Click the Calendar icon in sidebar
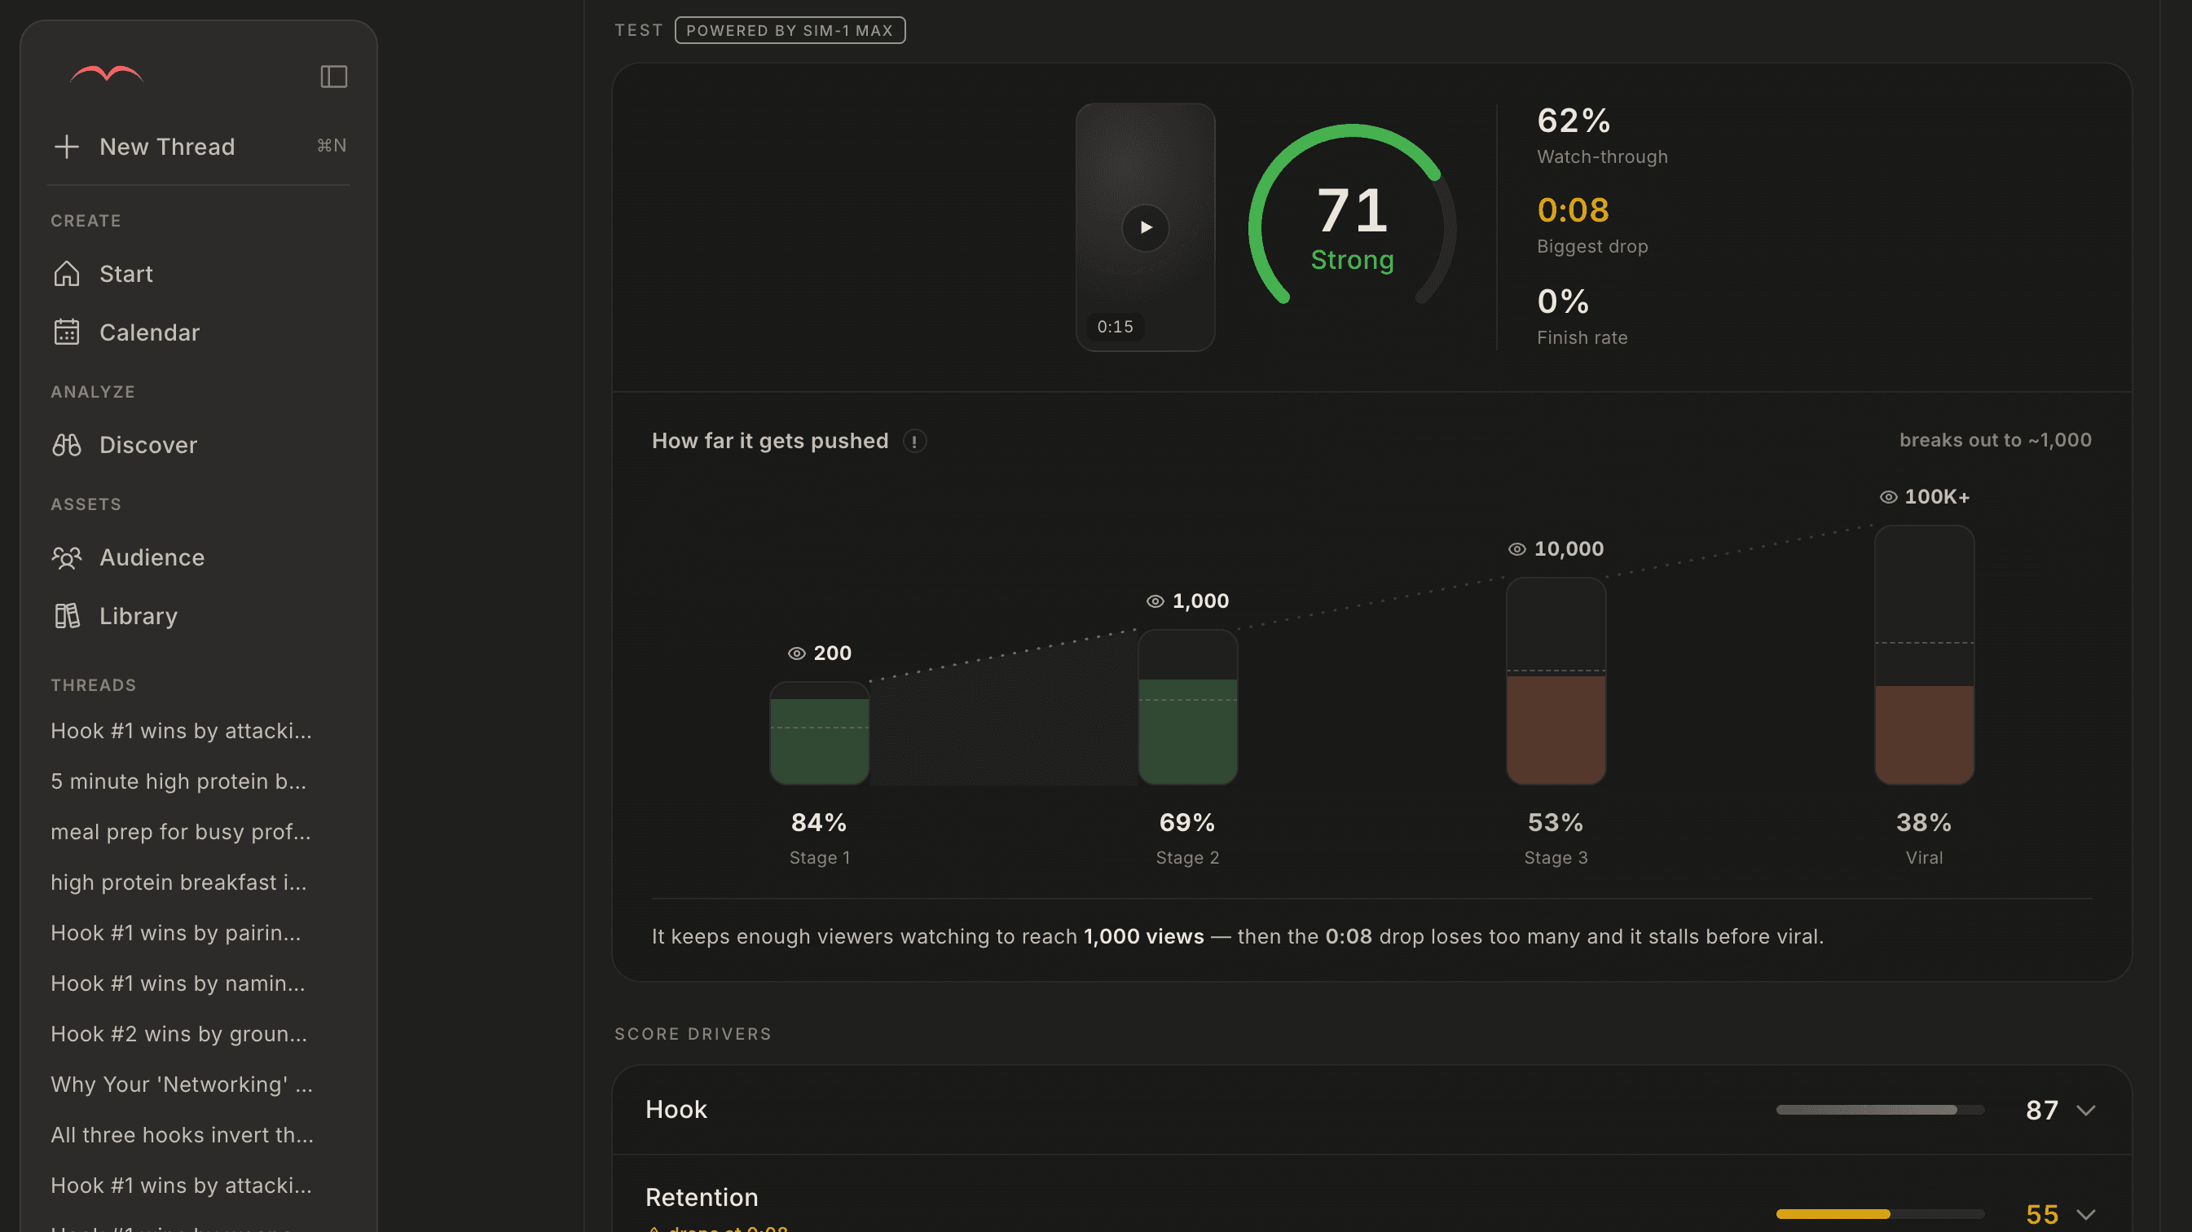 pyautogui.click(x=66, y=332)
